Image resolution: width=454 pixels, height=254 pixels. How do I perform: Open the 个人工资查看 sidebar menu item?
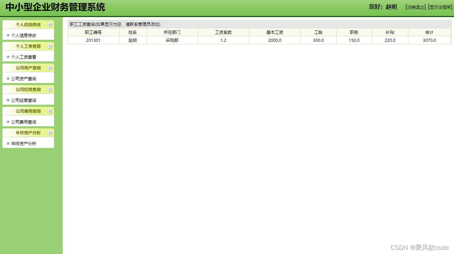[x=24, y=57]
